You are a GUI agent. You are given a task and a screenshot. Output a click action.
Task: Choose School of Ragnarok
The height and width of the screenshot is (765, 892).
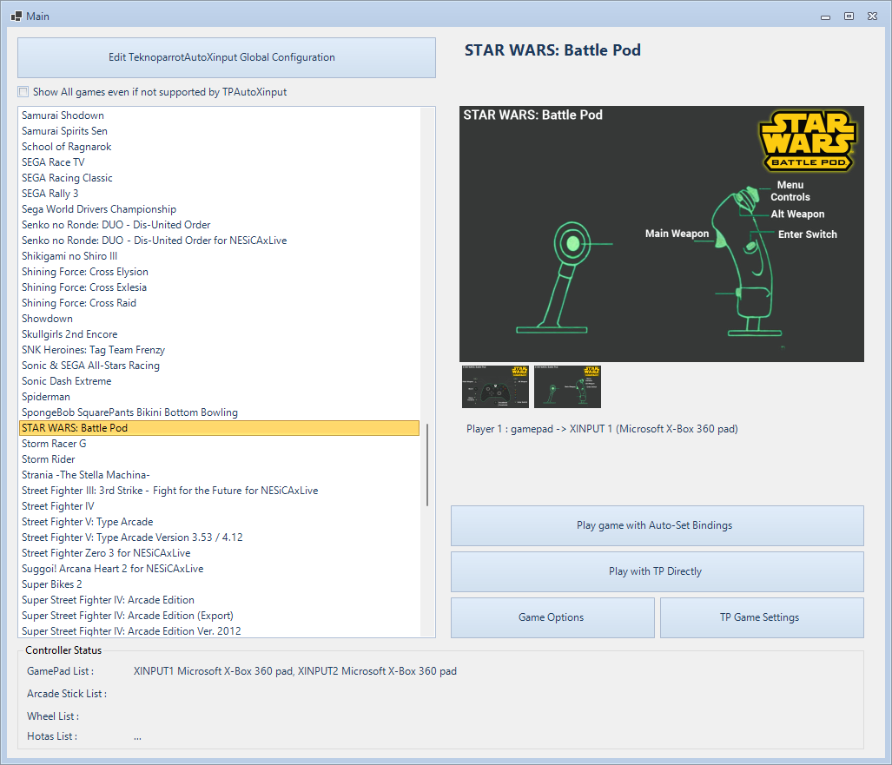(219, 147)
